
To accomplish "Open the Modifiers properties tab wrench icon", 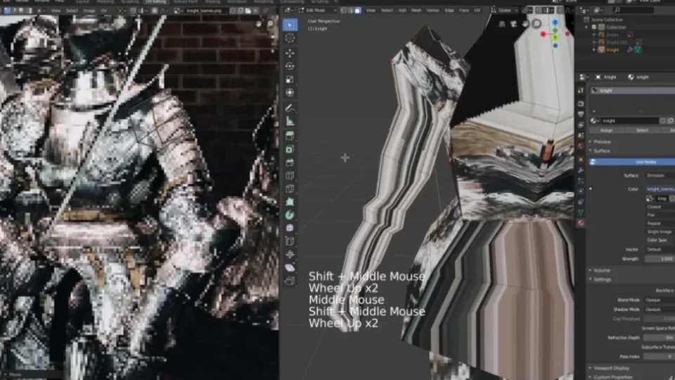I will (581, 170).
